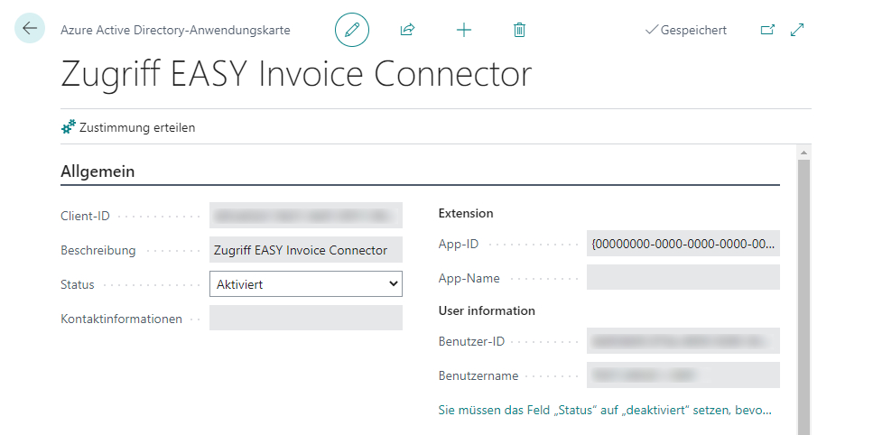Expand page with diagonal arrows icon
The height and width of the screenshot is (435, 873).
tap(797, 30)
